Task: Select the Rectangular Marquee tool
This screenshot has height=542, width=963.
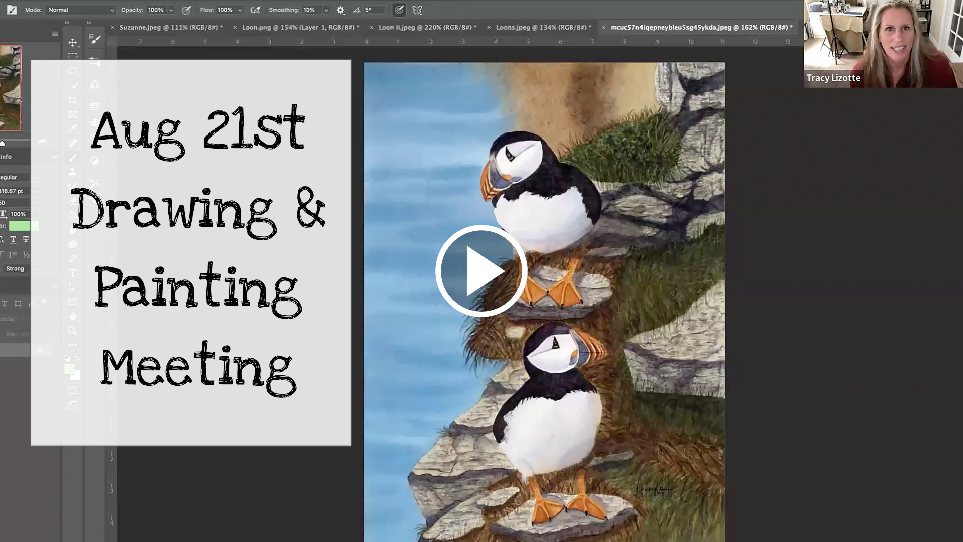Action: 73,56
